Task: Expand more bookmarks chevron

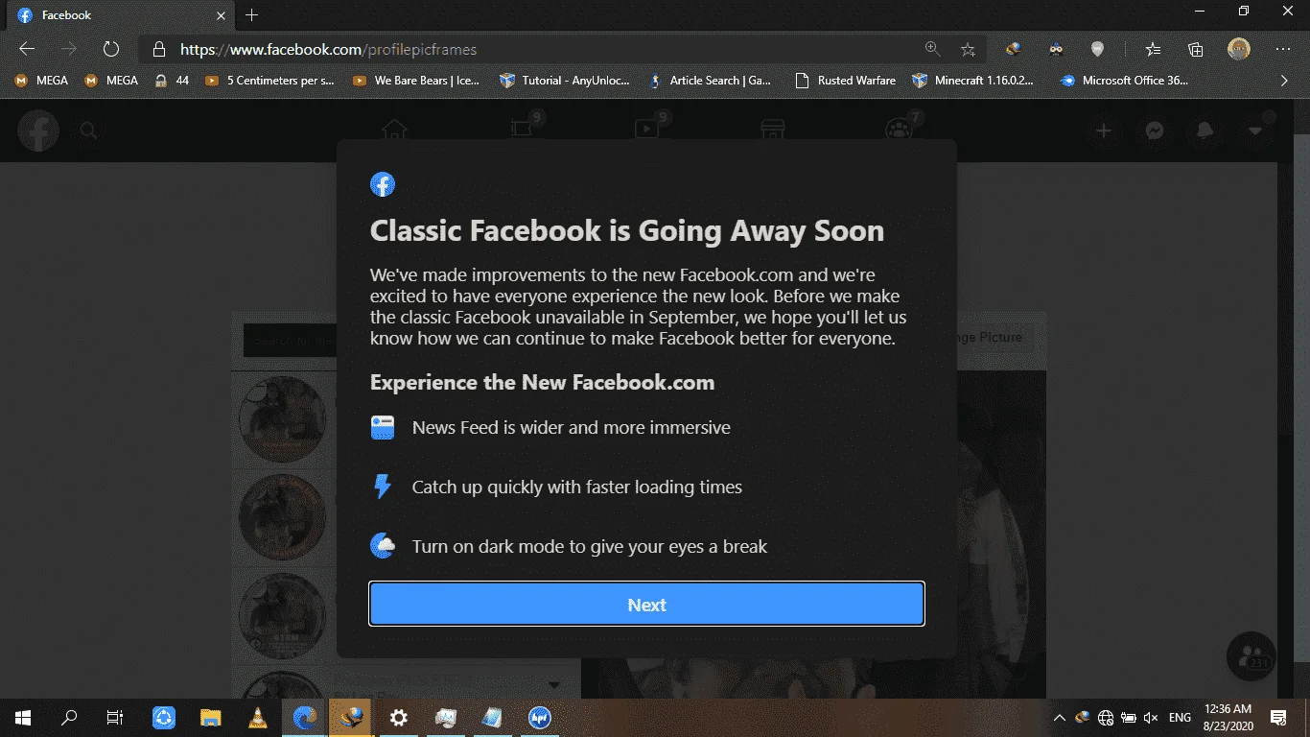Action: 1285,81
